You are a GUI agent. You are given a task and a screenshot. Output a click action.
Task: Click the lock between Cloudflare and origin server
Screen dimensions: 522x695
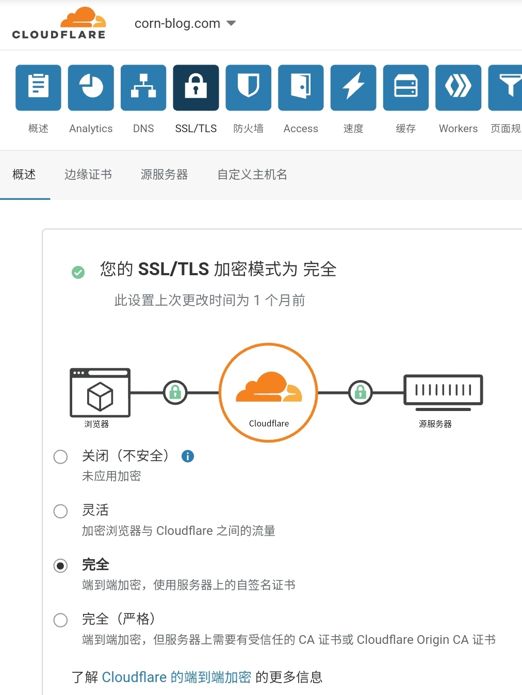coord(361,392)
